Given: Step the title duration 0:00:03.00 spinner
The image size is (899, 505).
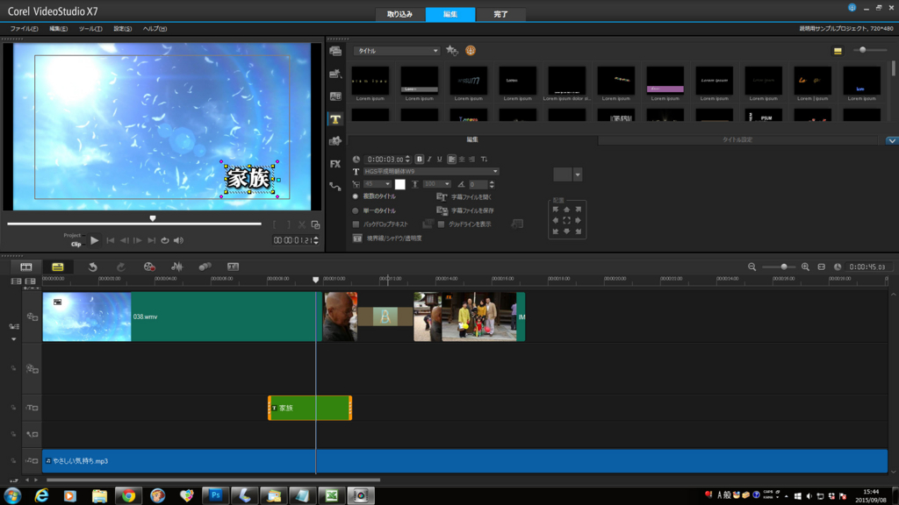Looking at the screenshot, I should tap(407, 160).
